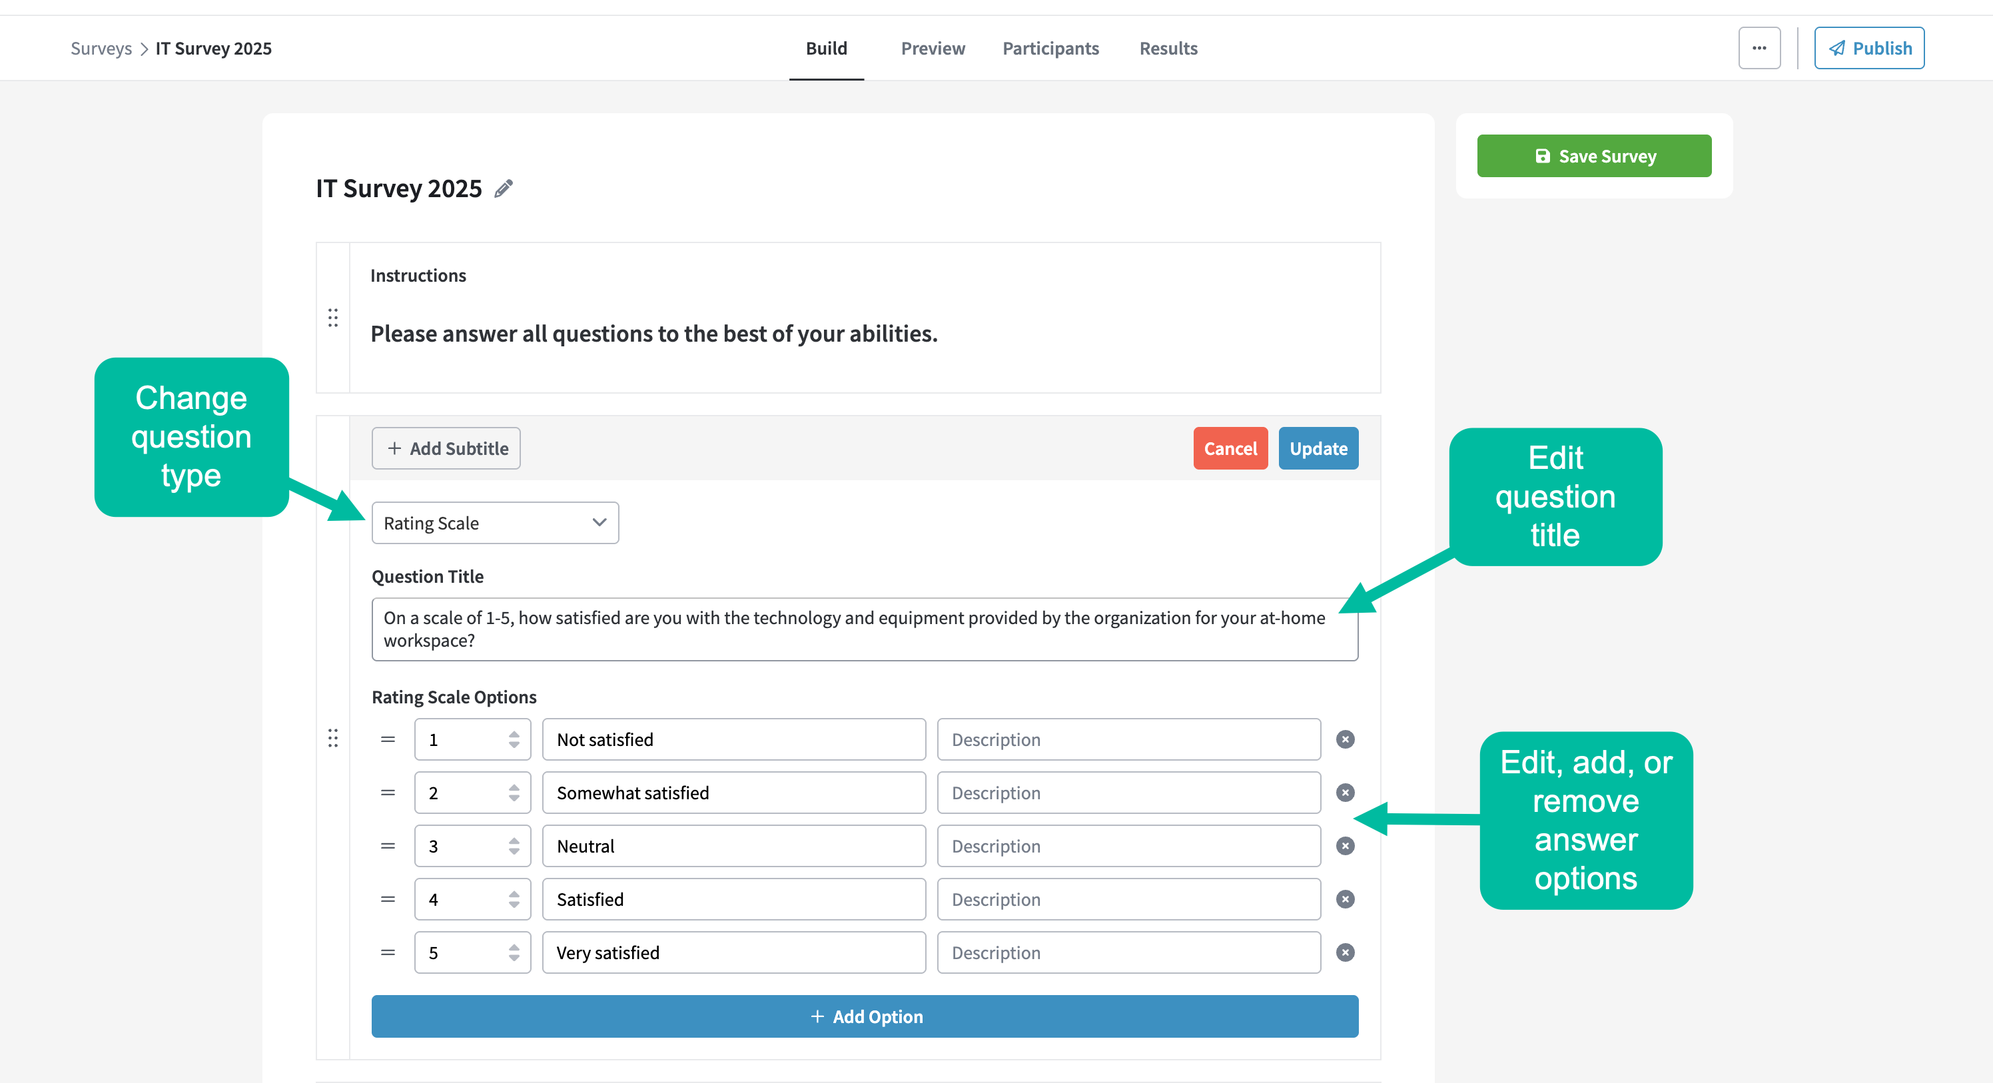Image resolution: width=1993 pixels, height=1083 pixels.
Task: Switch to the Preview tab
Action: [x=933, y=48]
